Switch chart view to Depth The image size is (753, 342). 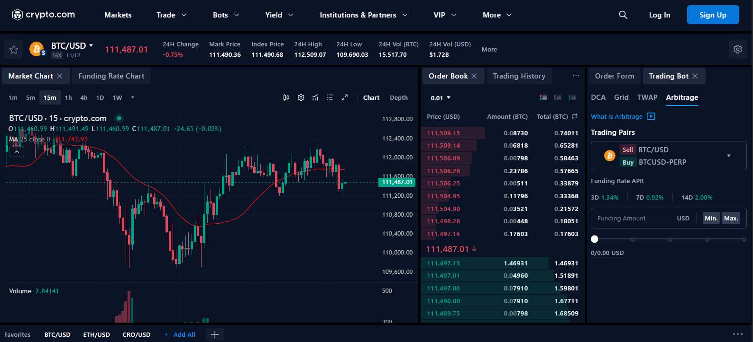(398, 97)
